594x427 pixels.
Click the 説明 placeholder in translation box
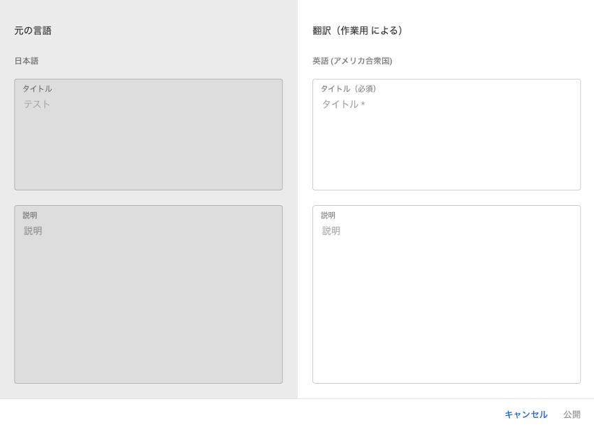pos(331,231)
